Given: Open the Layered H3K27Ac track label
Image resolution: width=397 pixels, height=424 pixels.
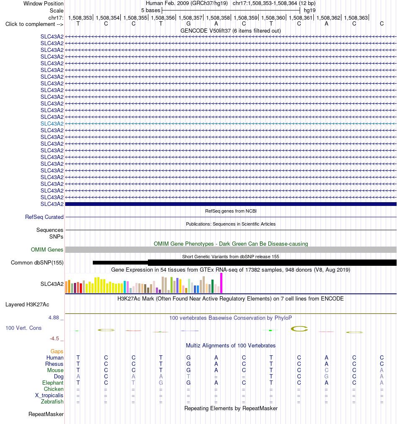Looking at the screenshot, I should tap(27, 304).
